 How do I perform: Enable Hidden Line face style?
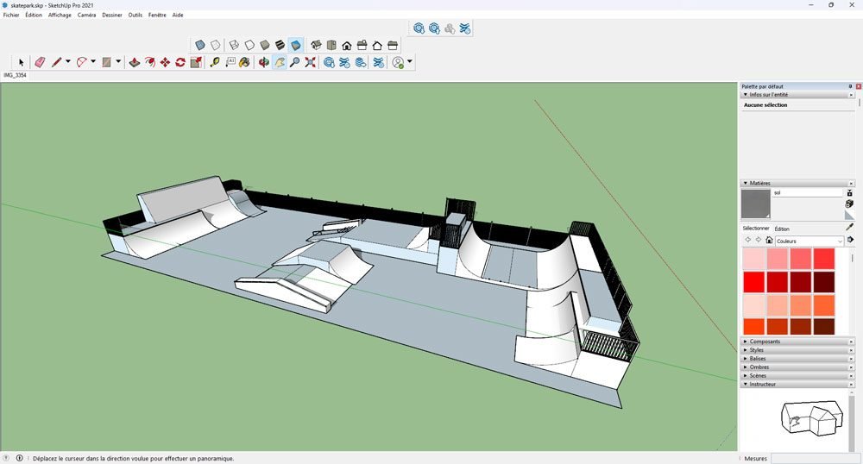coord(249,45)
